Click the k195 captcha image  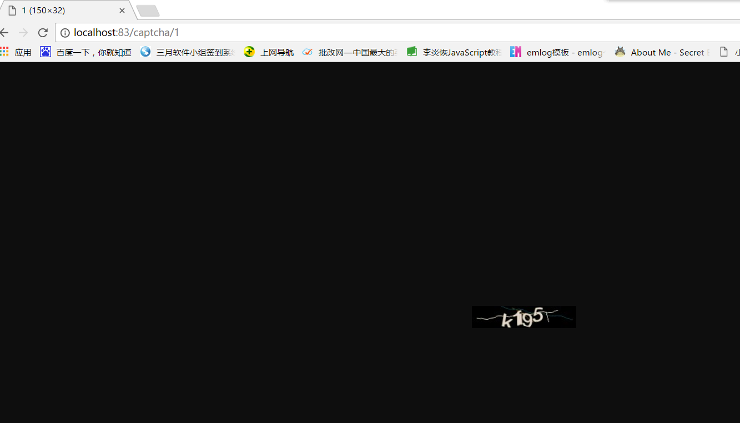[x=523, y=317]
